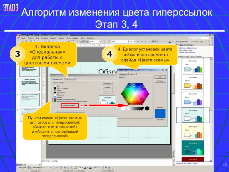The height and width of the screenshot is (172, 229).
Task: Click Применить in color scheme dialog
Action: tap(107, 83)
